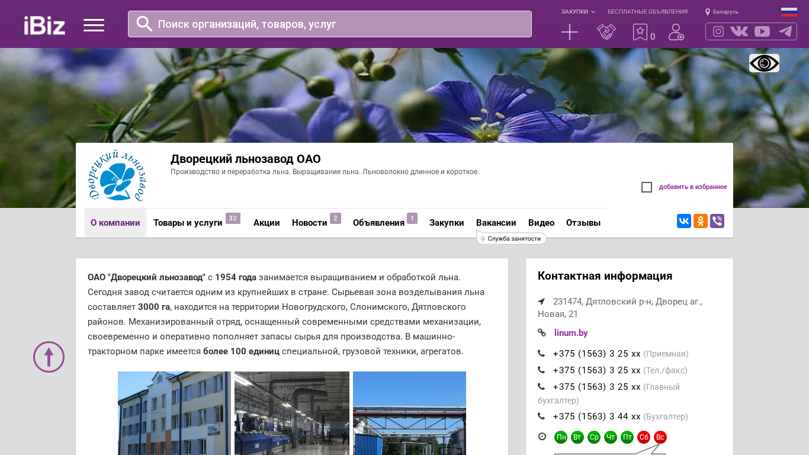
Task: Tick the 'добавить в избранное' checkbox
Action: pos(647,187)
